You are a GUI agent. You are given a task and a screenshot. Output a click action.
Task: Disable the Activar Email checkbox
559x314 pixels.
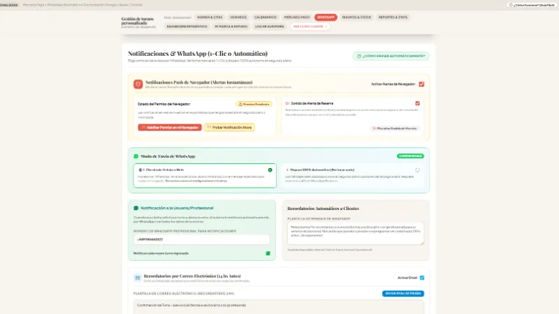[422, 278]
